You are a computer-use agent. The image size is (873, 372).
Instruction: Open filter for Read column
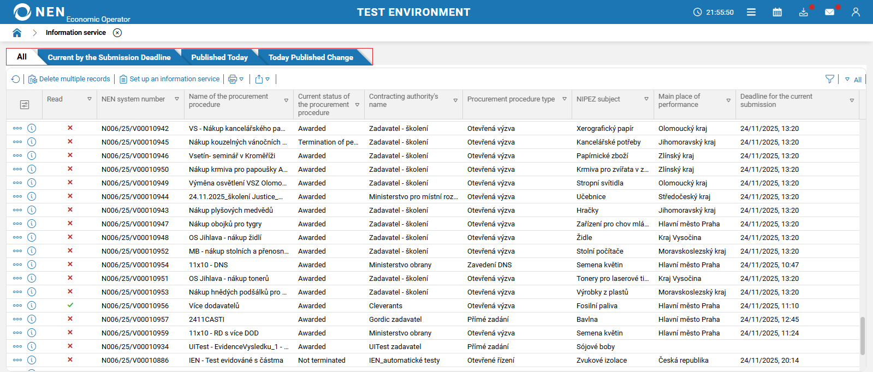click(90, 99)
